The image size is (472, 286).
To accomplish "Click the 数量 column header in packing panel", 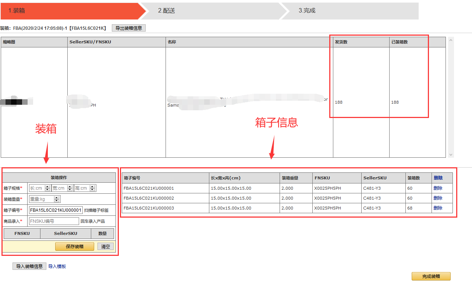I will coord(103,233).
